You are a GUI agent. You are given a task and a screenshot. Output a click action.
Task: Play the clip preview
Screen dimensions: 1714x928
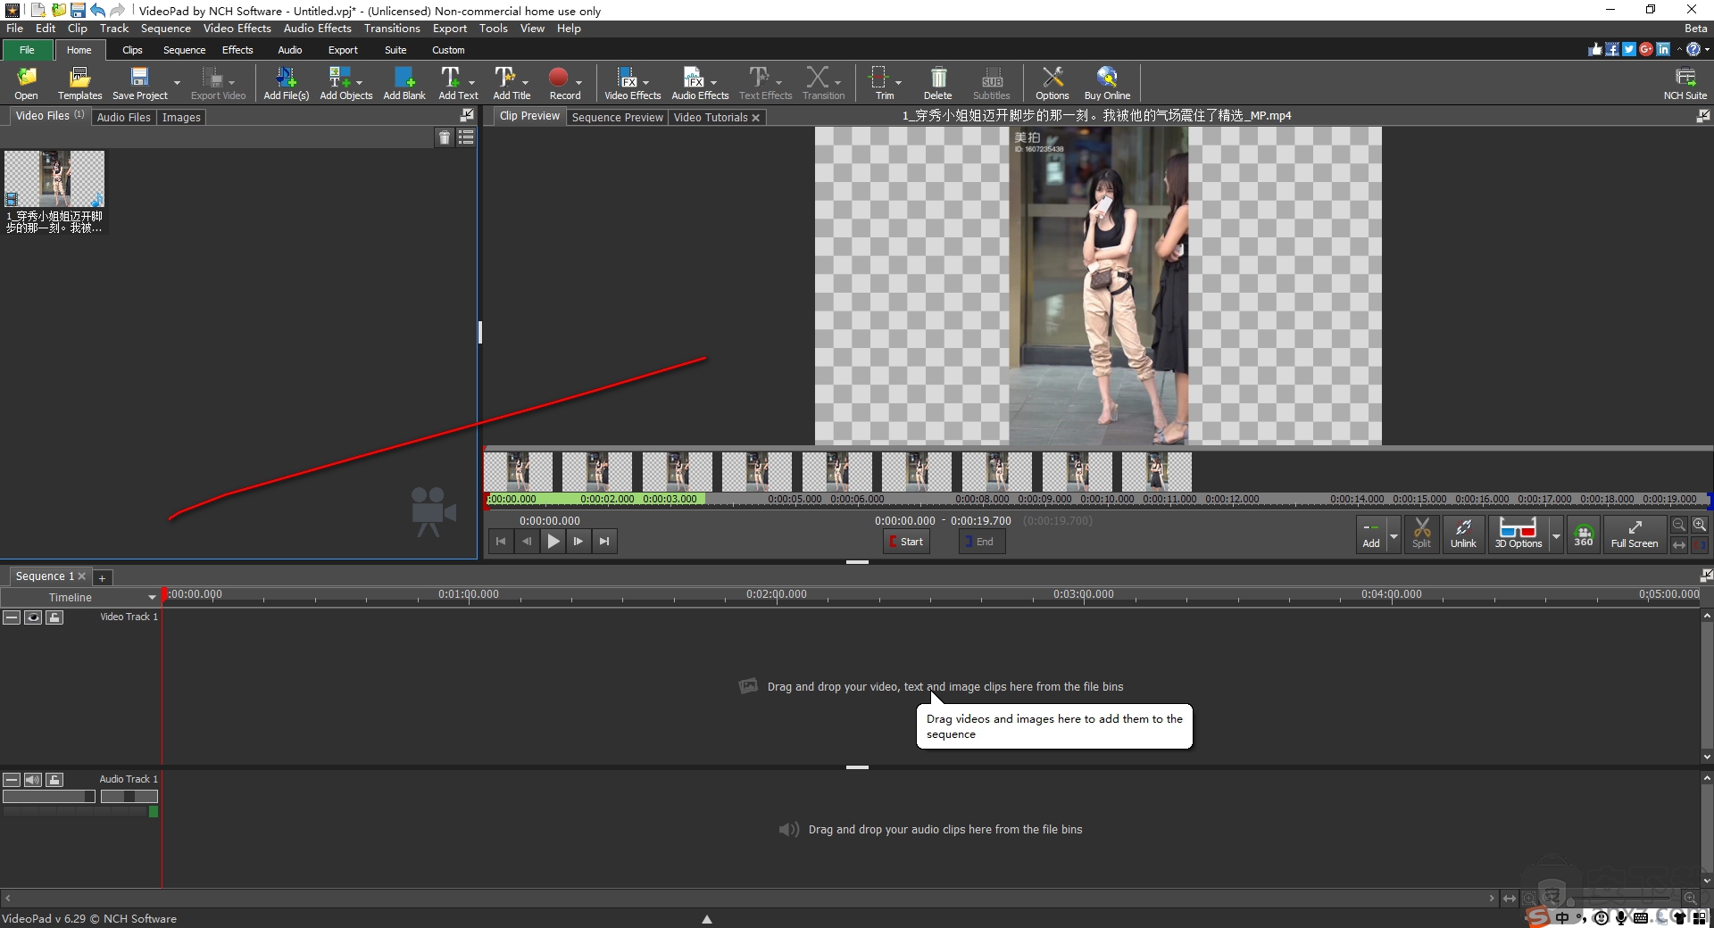tap(553, 541)
